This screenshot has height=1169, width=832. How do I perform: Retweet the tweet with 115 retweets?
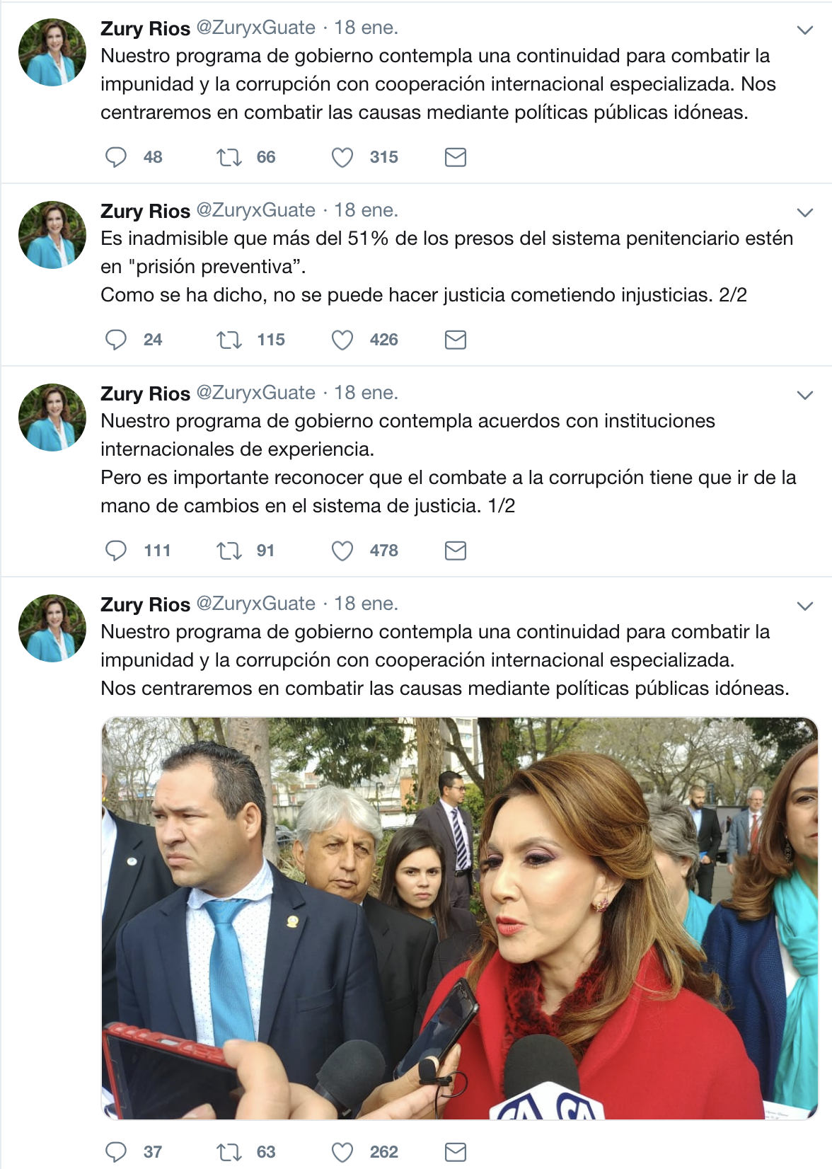(229, 340)
